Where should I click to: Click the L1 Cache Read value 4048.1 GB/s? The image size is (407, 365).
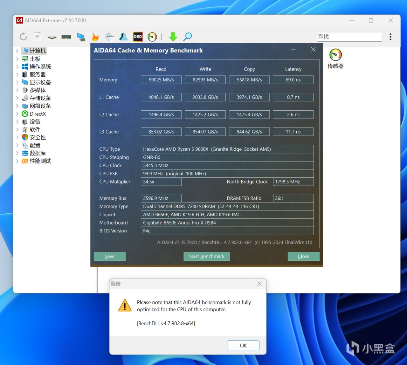(161, 97)
